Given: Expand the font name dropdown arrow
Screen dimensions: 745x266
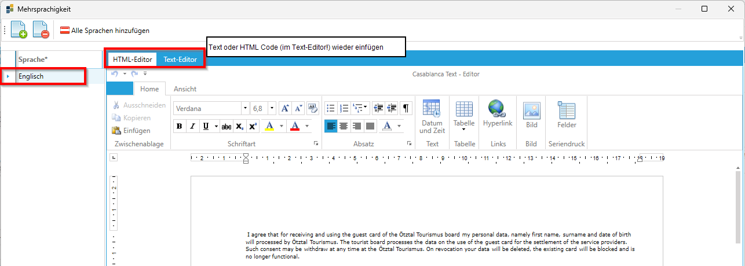Looking at the screenshot, I should click(246, 108).
